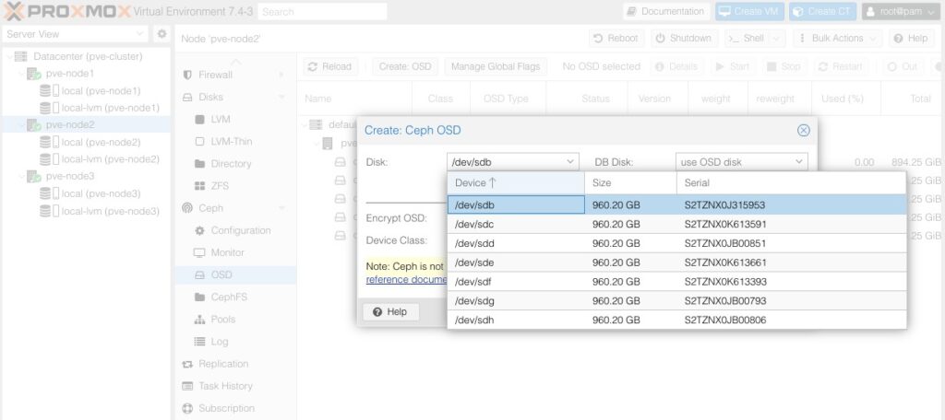The image size is (945, 420).
Task: Click the Create CT button
Action: [822, 11]
